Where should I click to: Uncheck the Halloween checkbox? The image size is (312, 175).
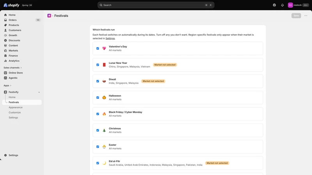click(x=98, y=98)
